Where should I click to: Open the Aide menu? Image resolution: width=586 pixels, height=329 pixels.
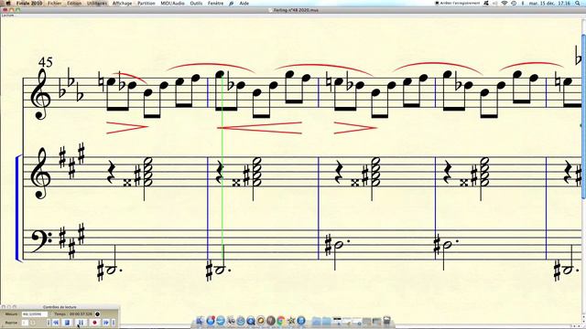click(x=244, y=3)
